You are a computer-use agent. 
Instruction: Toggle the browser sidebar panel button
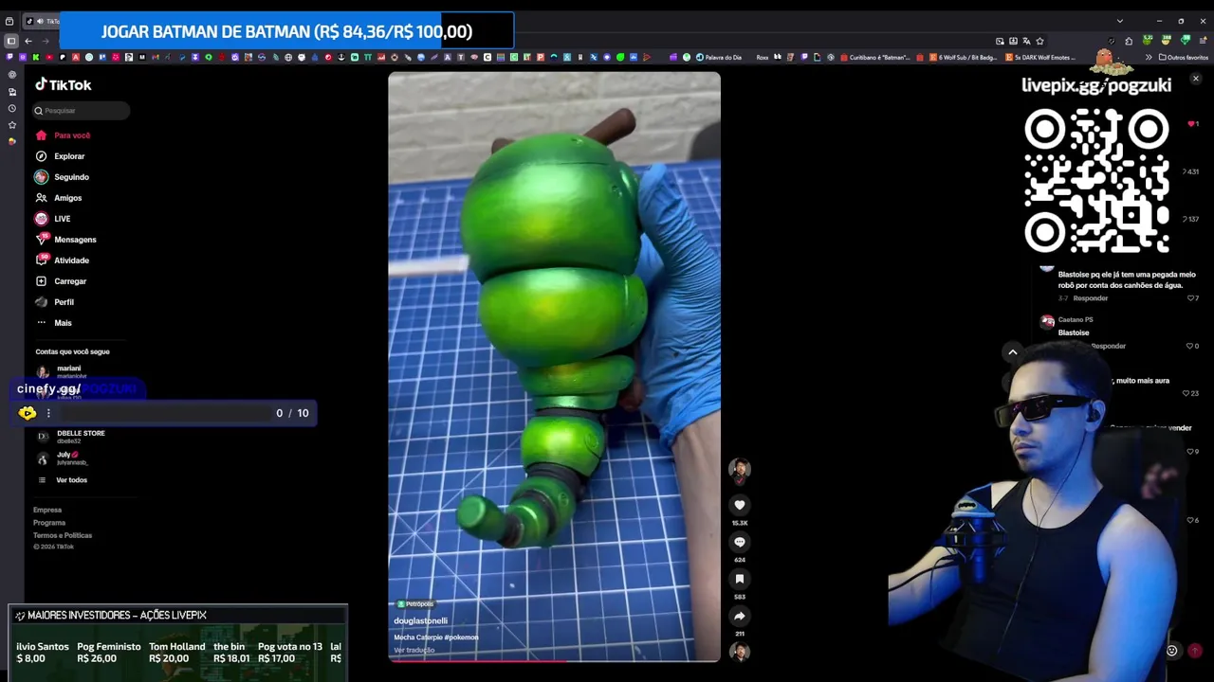(x=11, y=41)
